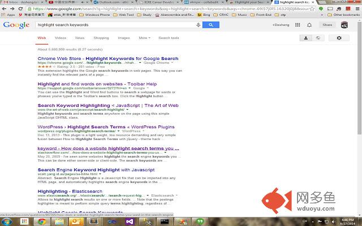362x226 pixels.
Task: Open the Google apps grid icon
Action: [x=298, y=25]
